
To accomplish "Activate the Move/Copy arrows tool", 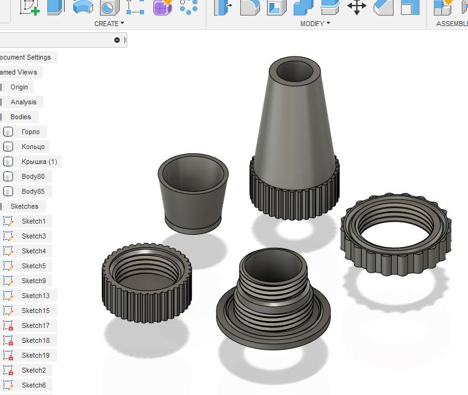I will pos(357,7).
